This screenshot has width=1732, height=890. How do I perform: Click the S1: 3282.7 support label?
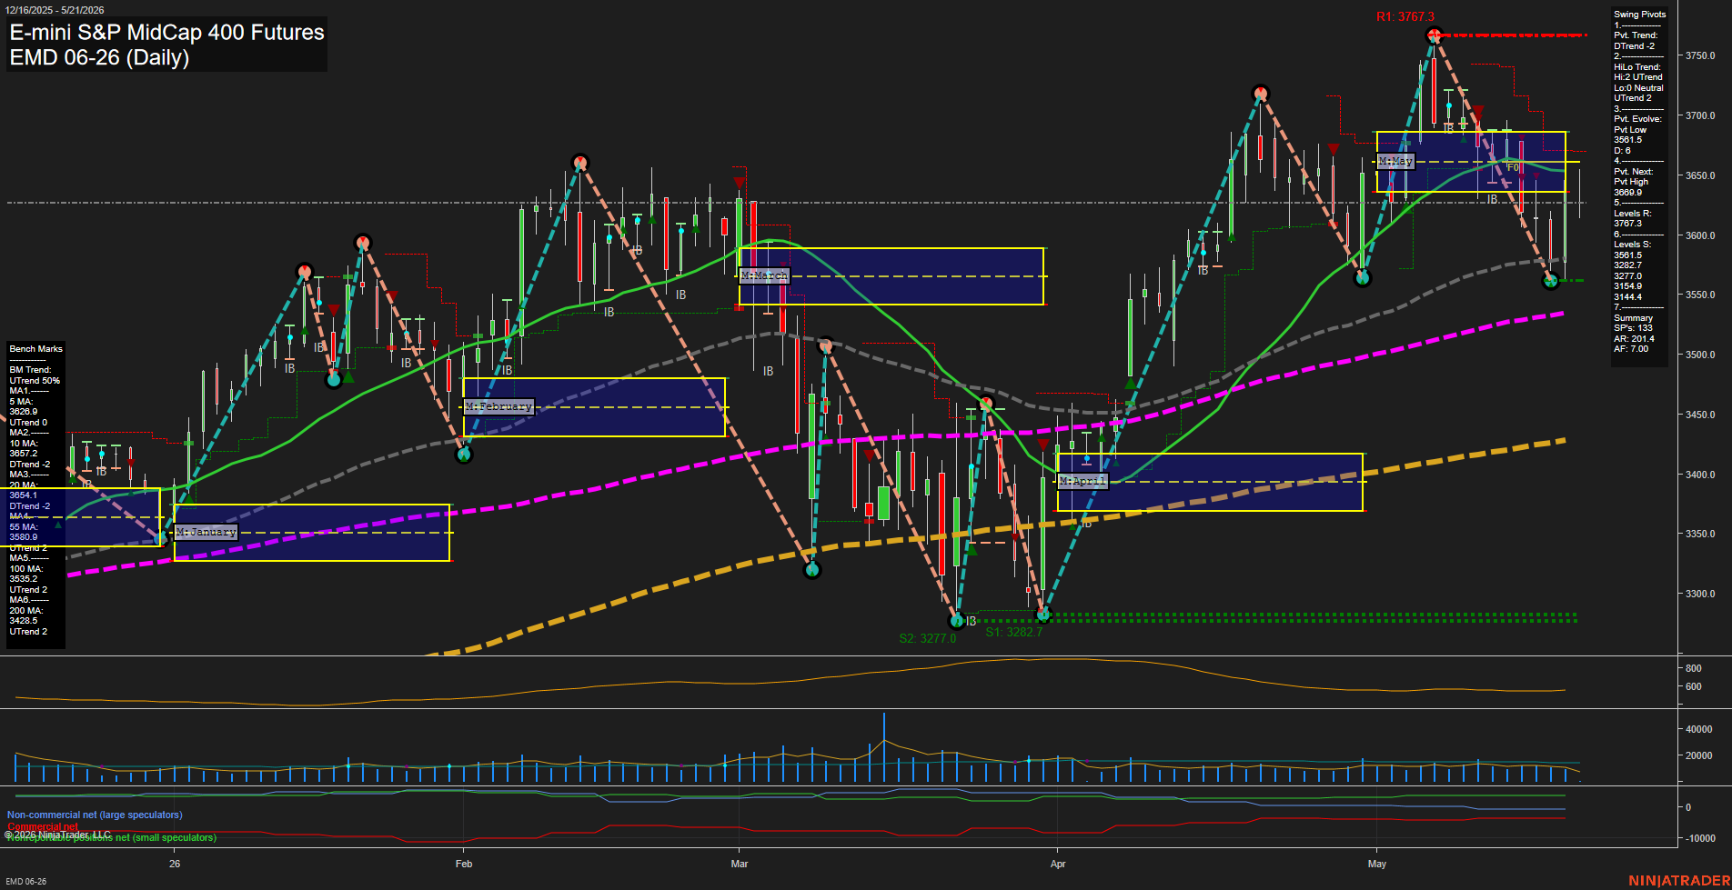tap(1013, 632)
